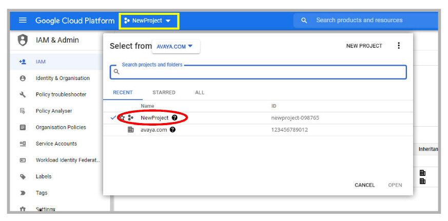The height and width of the screenshot is (221, 448).
Task: Switch to the STARRED tab
Action: (164, 92)
